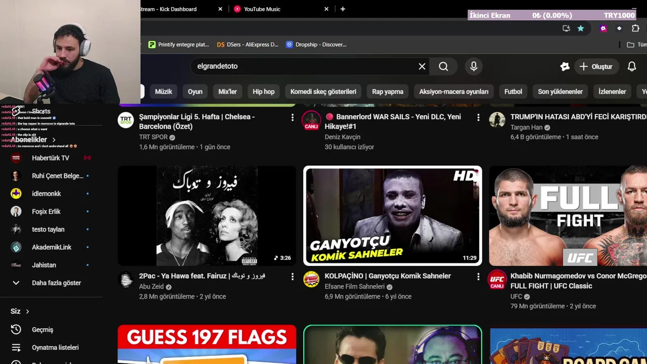
Task: Click the sparkle icon beside Oluştur
Action: tap(565, 66)
